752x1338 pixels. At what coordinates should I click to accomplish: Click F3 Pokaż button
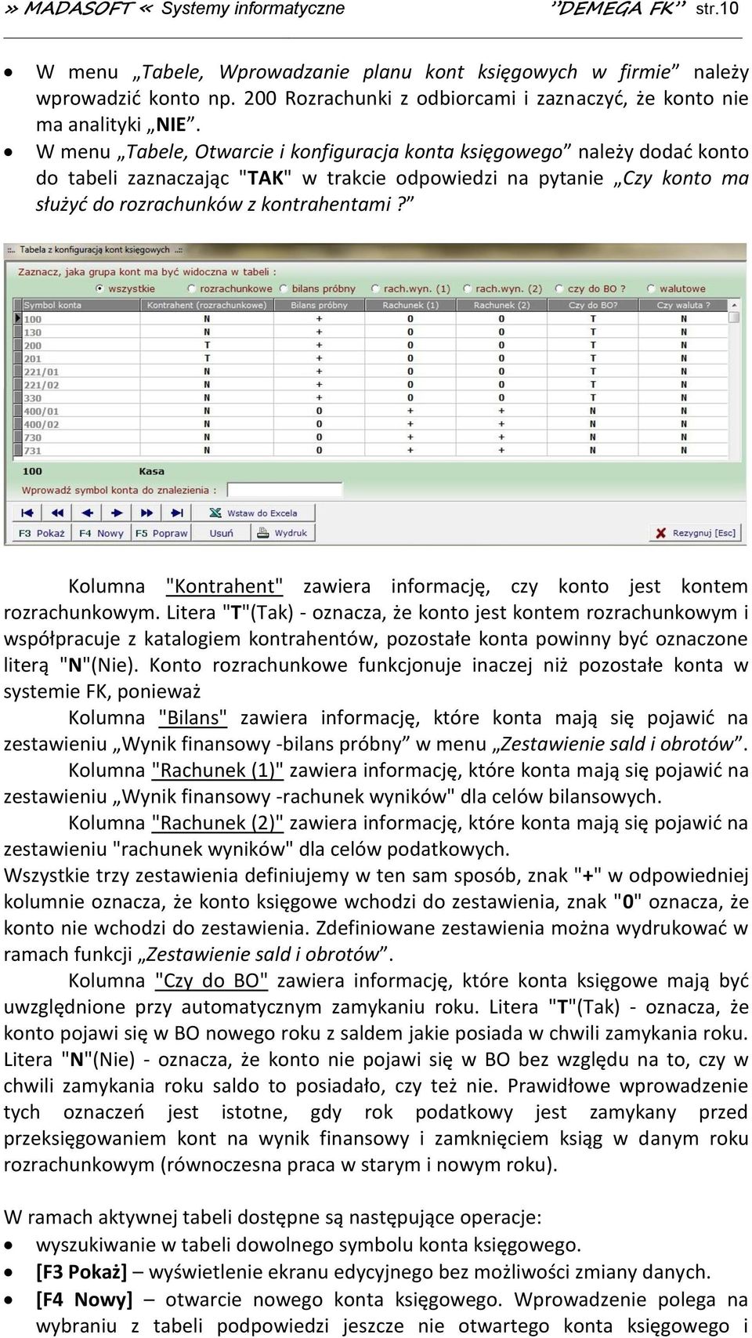42,533
